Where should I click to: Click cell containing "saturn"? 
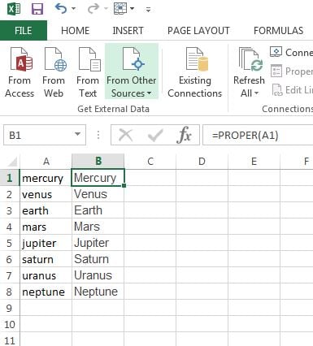click(46, 259)
